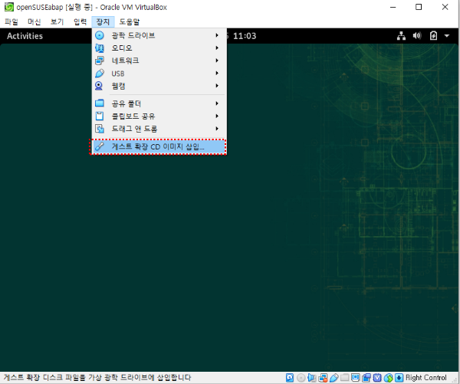Open the 드래그 앤 드롭 submenu entry
This screenshot has width=460, height=384.
[159, 129]
